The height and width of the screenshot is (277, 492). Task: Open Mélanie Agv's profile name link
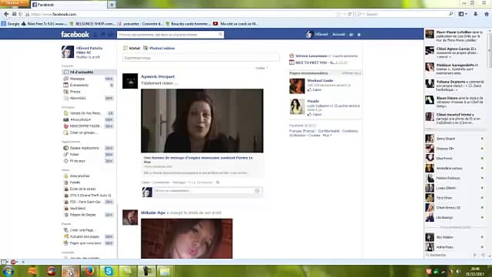click(153, 212)
